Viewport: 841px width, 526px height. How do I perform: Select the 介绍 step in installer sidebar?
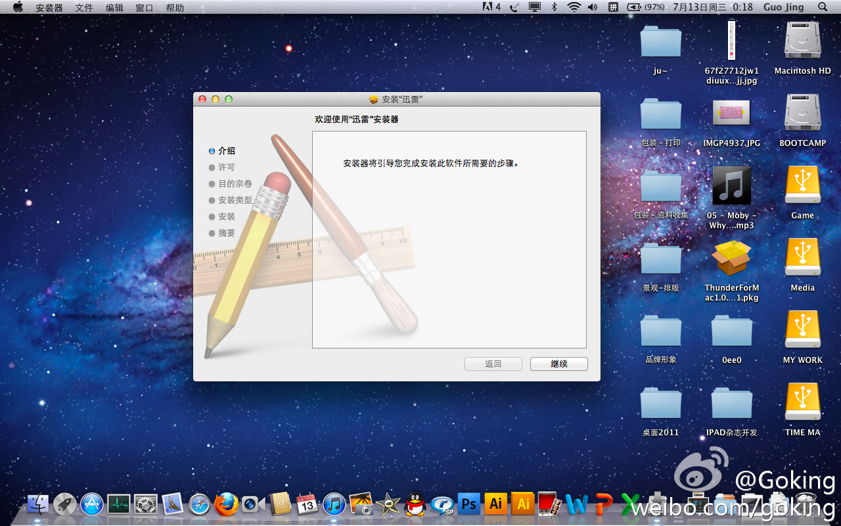(222, 151)
